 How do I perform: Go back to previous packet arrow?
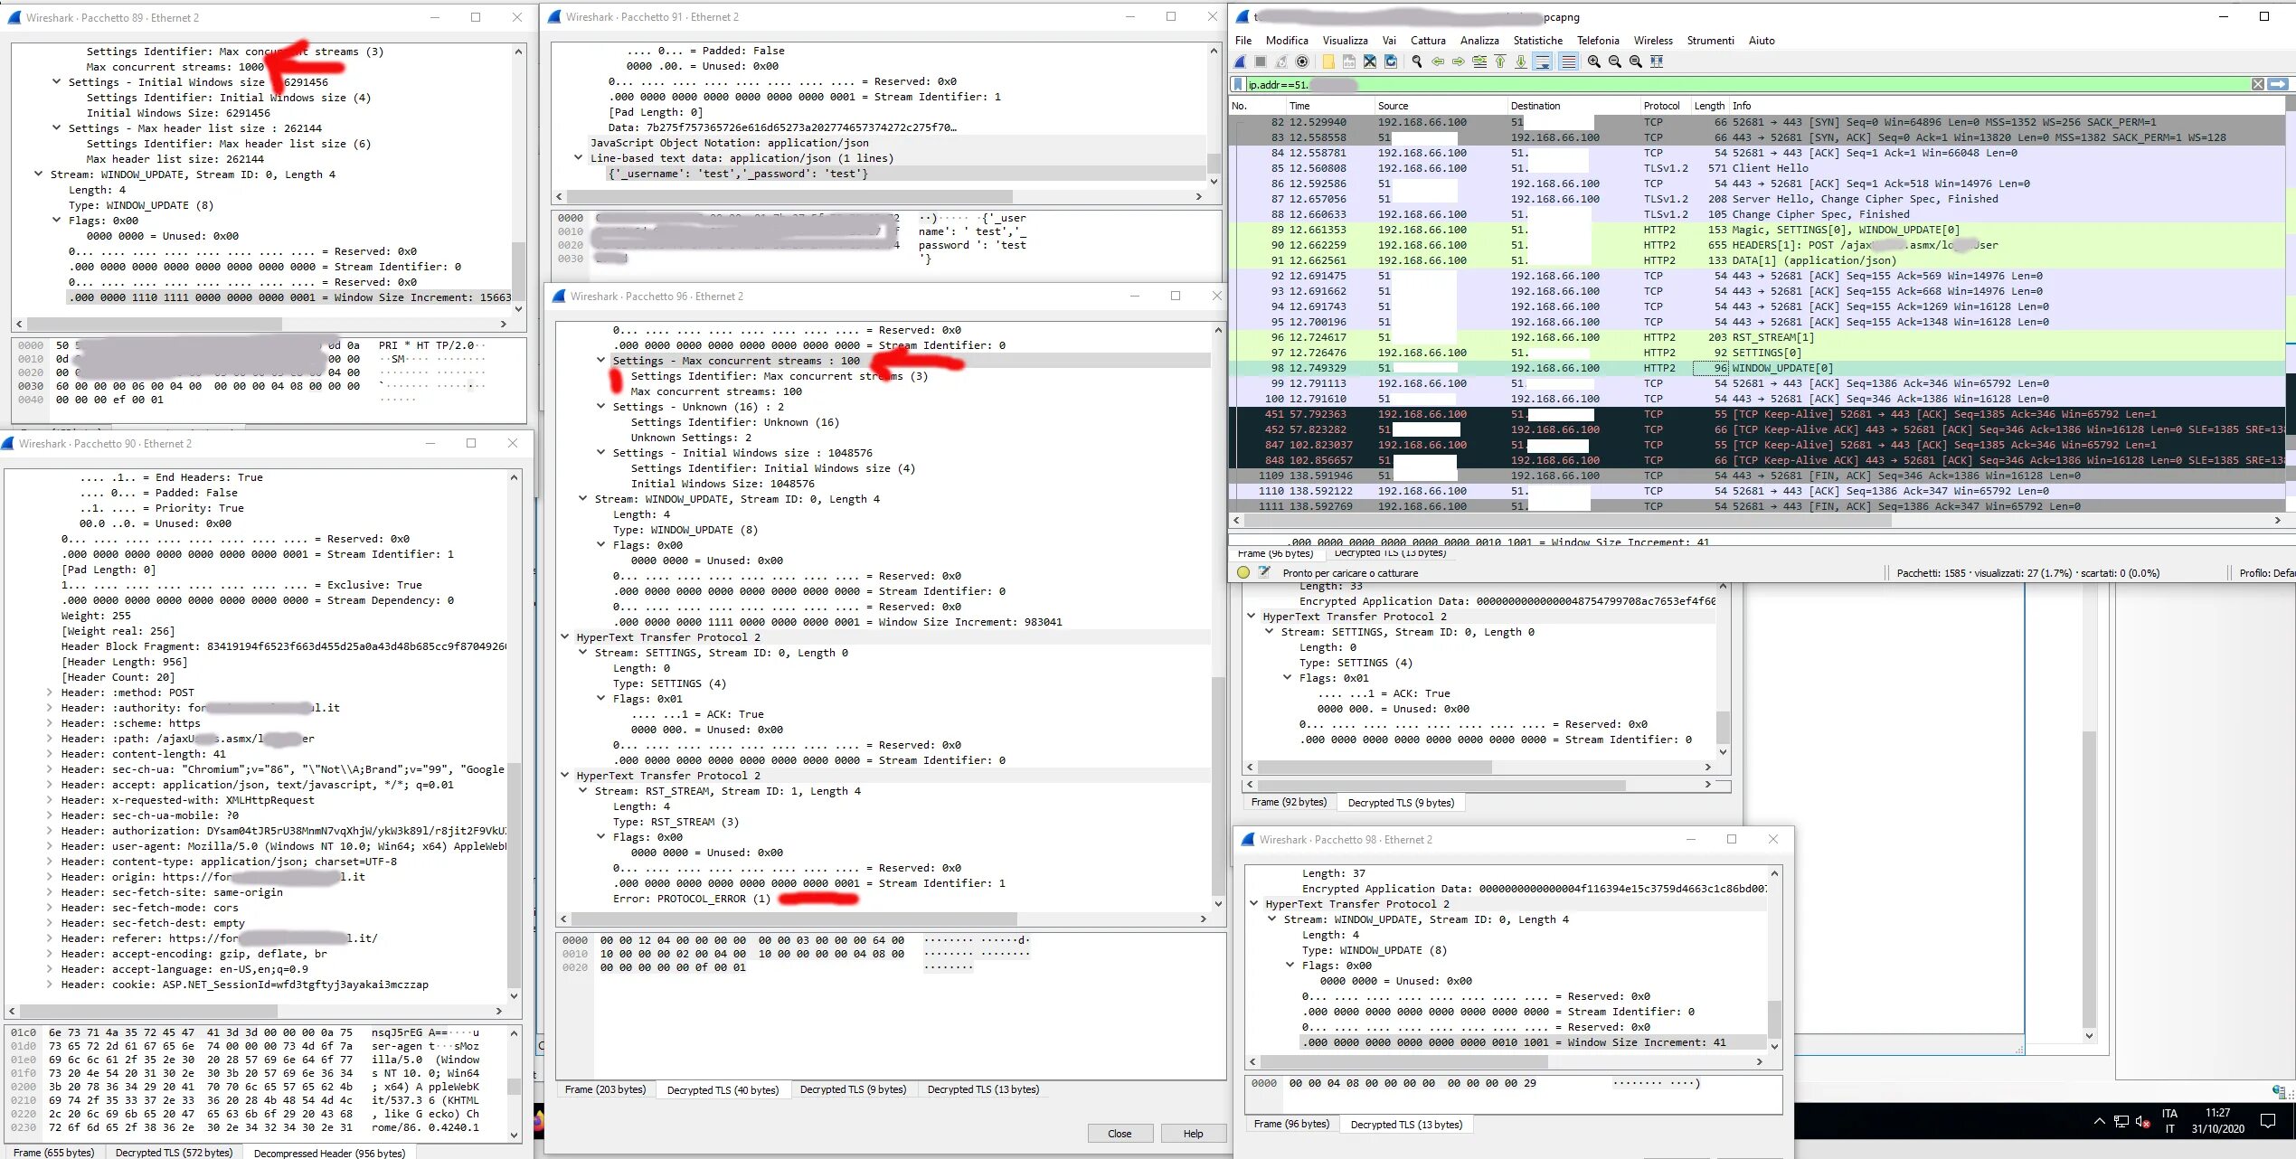click(x=1438, y=61)
